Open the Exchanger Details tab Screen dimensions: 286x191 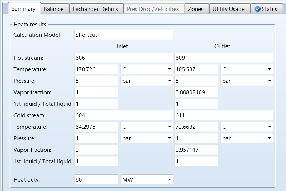[x=95, y=9]
